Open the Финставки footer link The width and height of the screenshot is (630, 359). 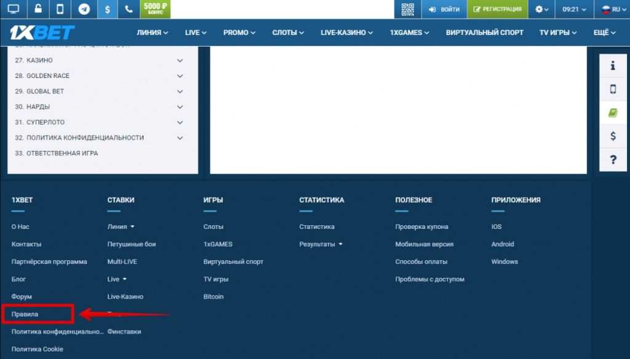click(124, 332)
